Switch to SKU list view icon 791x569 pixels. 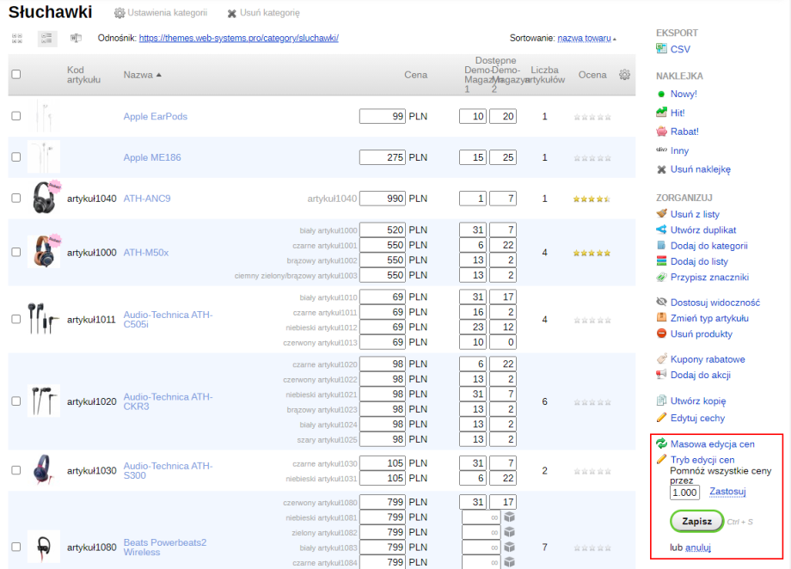coord(76,39)
